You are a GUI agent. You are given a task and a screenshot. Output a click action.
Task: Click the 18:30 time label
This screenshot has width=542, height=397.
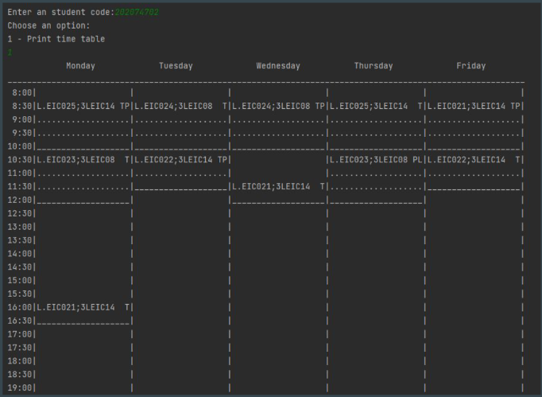20,374
